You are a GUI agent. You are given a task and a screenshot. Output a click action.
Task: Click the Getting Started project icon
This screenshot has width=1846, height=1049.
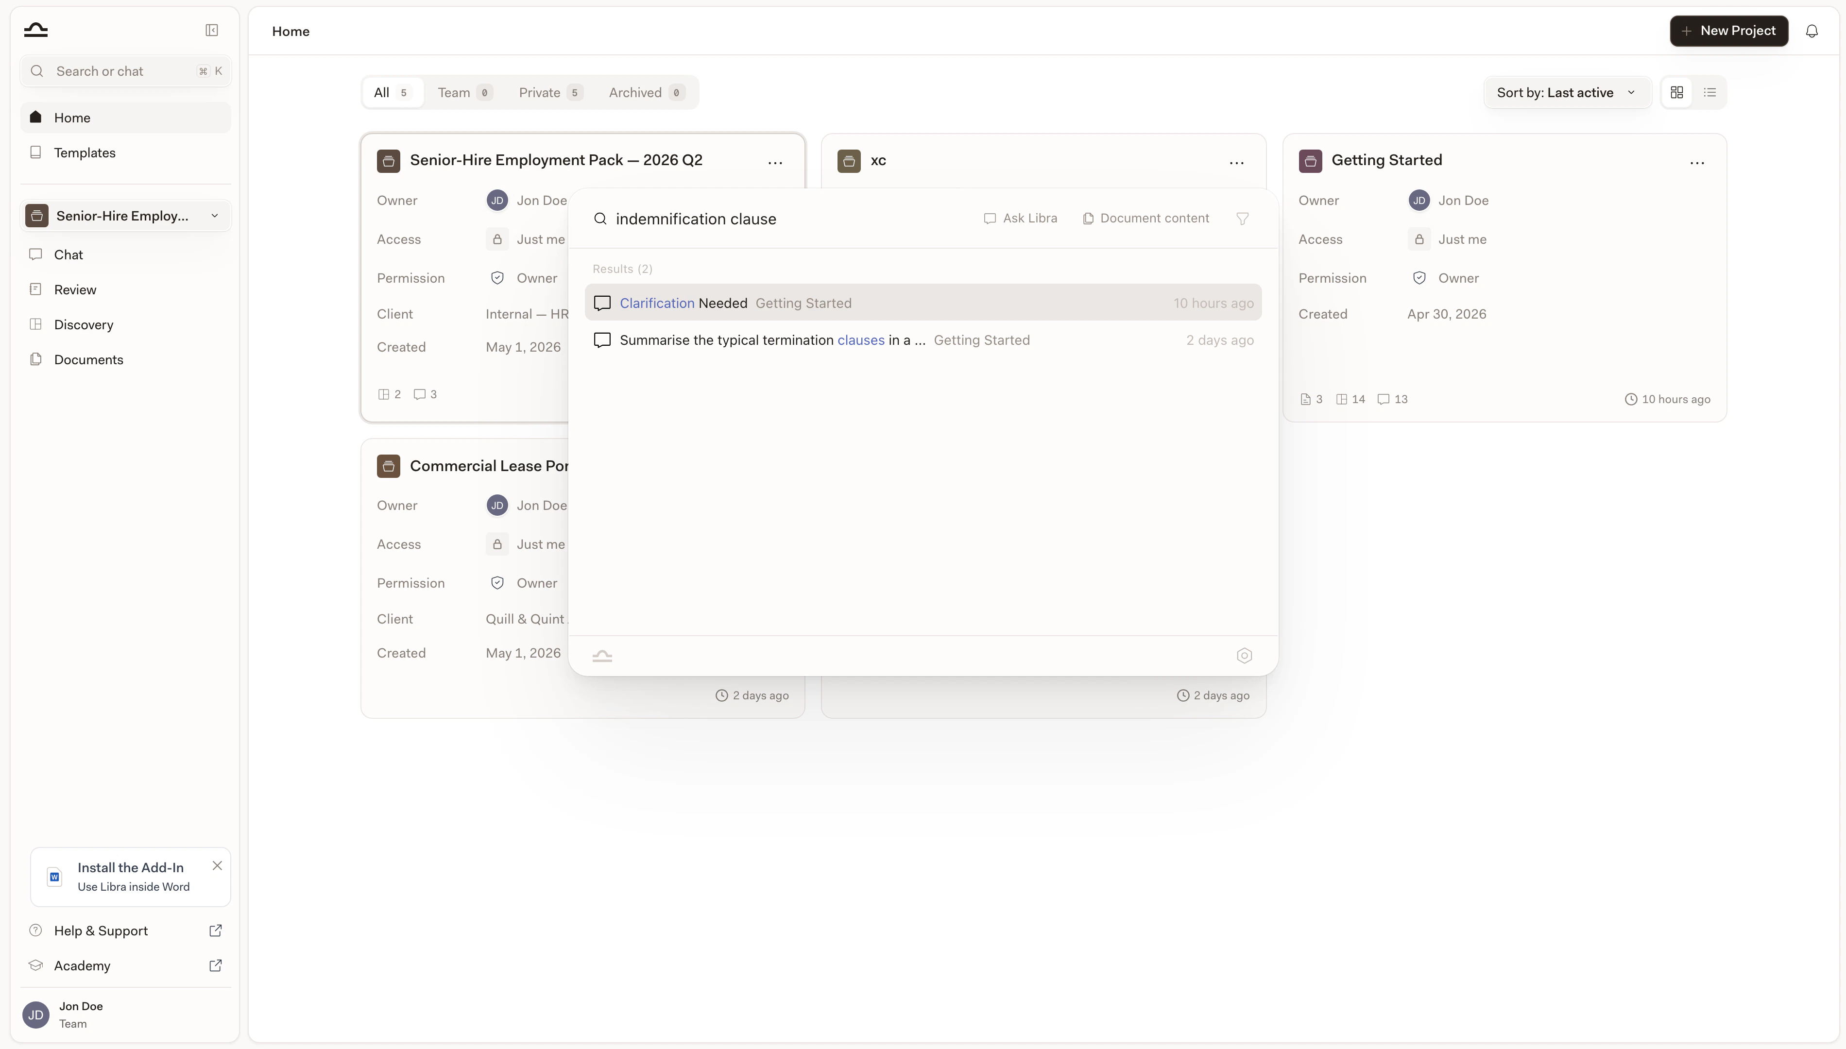(1310, 161)
